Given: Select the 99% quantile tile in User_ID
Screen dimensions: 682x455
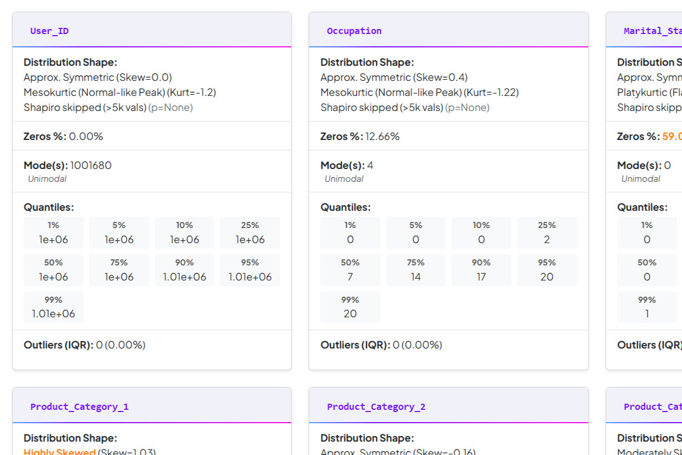Looking at the screenshot, I should click(53, 307).
